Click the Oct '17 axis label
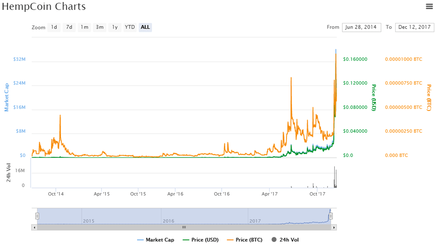Image resolution: width=436 pixels, height=244 pixels. pyautogui.click(x=317, y=194)
